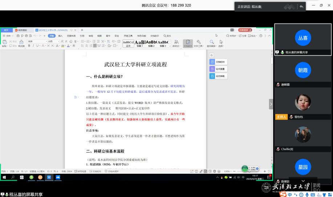333x197 pixels.
Task: Toggle underline formatting in WPS ribbon
Action: tap(37, 46)
